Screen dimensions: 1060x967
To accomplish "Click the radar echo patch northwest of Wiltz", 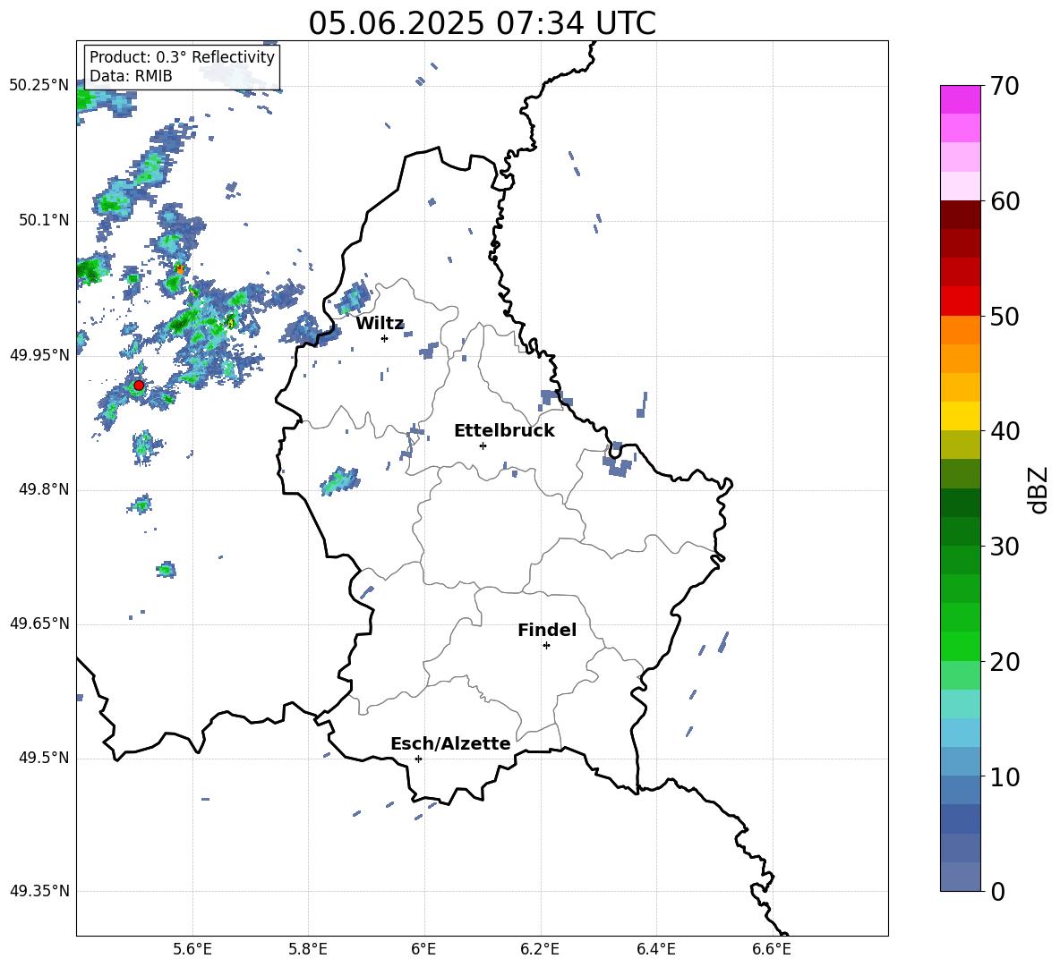I will [x=353, y=299].
